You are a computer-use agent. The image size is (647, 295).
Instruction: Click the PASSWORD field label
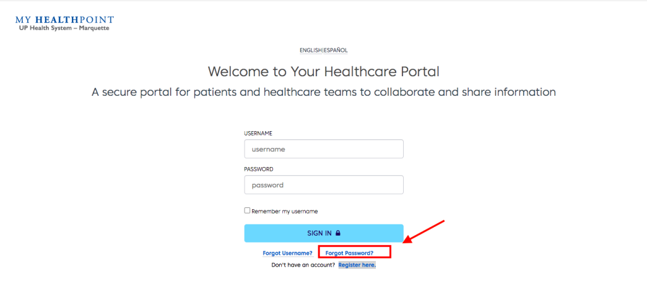pyautogui.click(x=258, y=169)
